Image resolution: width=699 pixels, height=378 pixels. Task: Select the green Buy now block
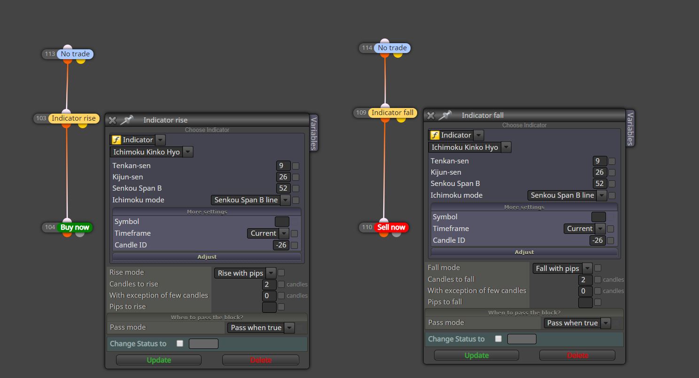click(x=75, y=227)
